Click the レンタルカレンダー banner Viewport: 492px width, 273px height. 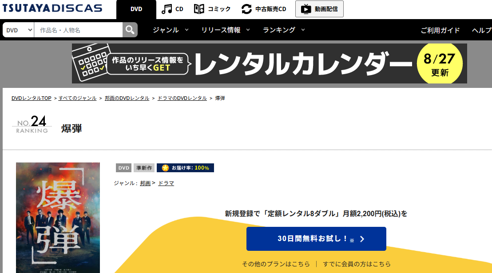click(x=269, y=63)
